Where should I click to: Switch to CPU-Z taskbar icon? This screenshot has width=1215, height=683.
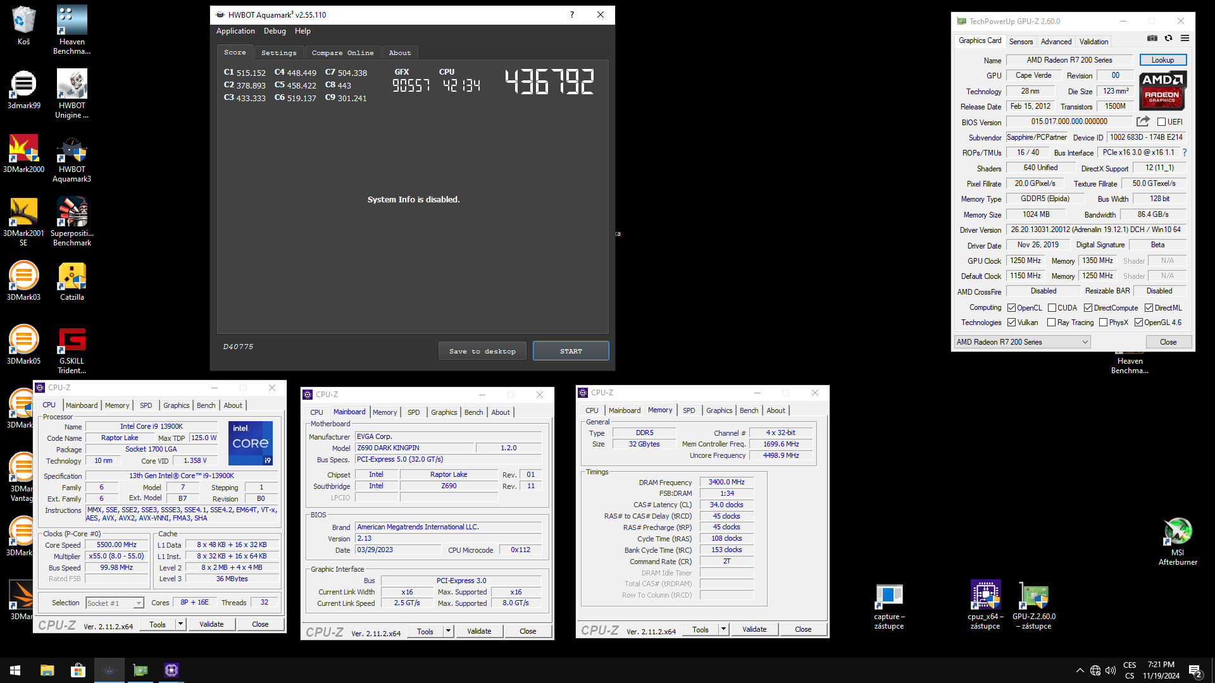point(171,670)
